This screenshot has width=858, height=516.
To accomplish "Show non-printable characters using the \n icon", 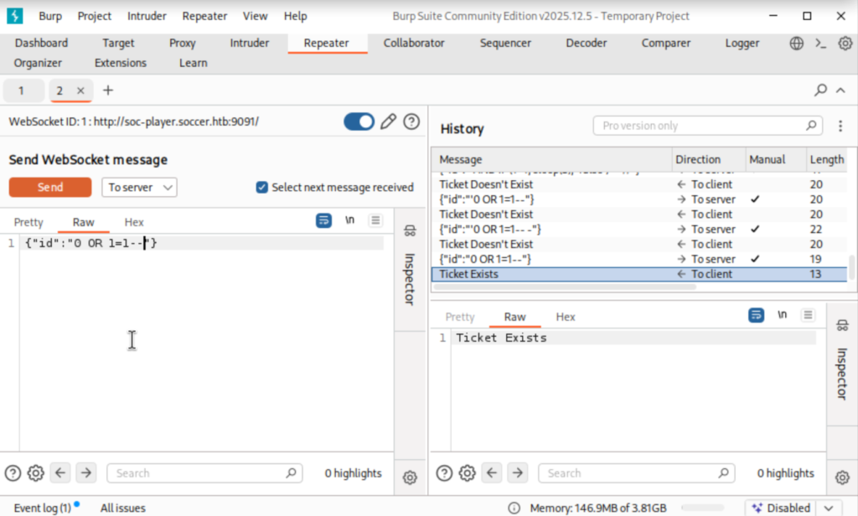I will [x=349, y=219].
